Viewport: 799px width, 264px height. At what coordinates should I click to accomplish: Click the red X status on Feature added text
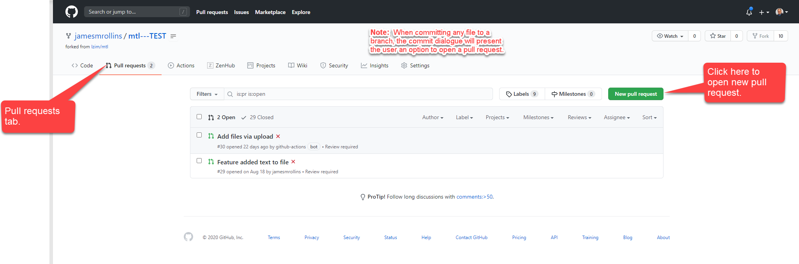(293, 162)
